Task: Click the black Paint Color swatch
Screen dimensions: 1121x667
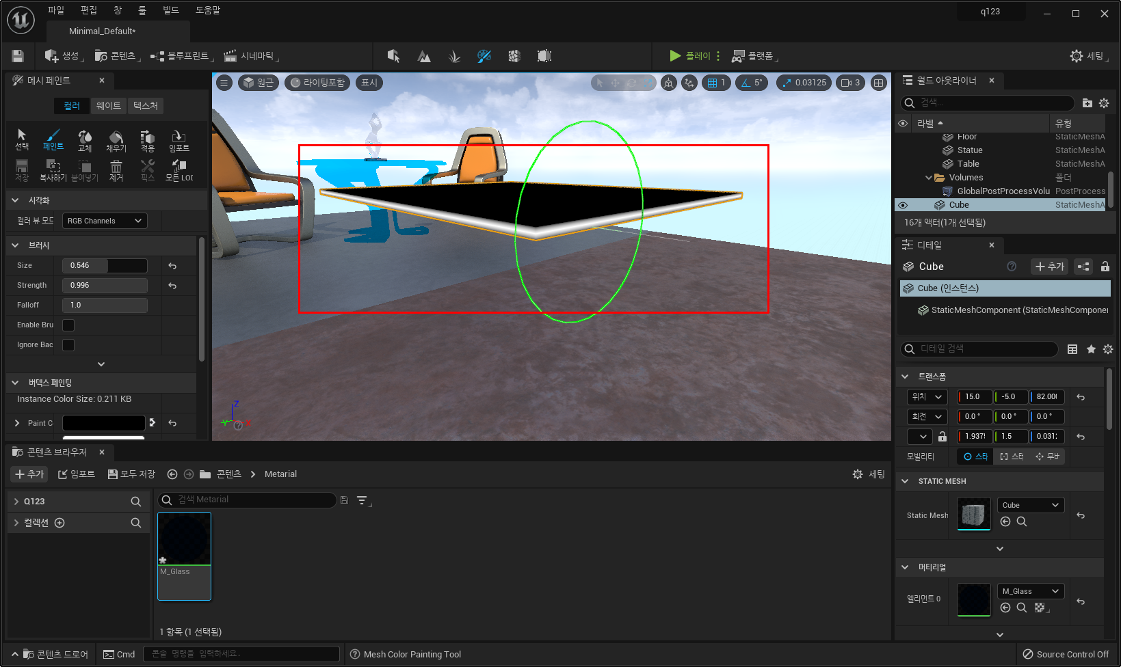Action: [104, 423]
